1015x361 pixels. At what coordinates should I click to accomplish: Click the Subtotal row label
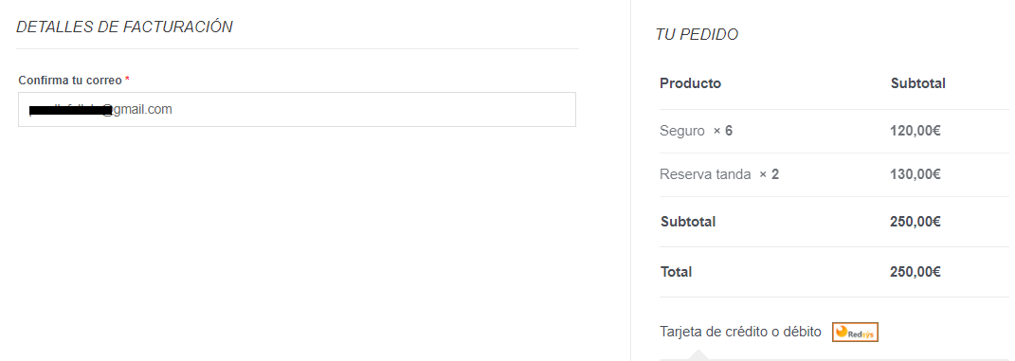688,222
